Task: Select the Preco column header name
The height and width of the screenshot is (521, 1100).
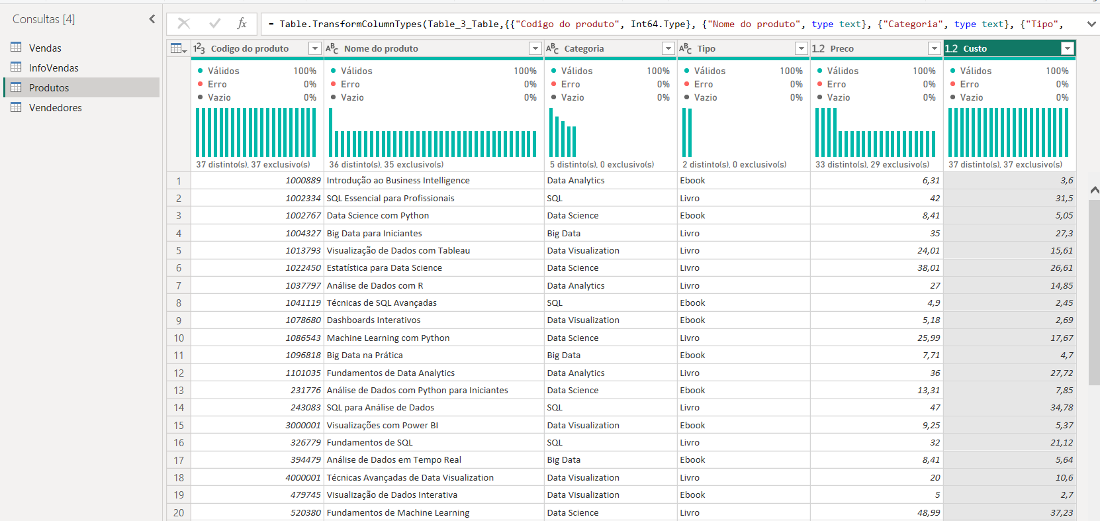Action: coord(843,48)
